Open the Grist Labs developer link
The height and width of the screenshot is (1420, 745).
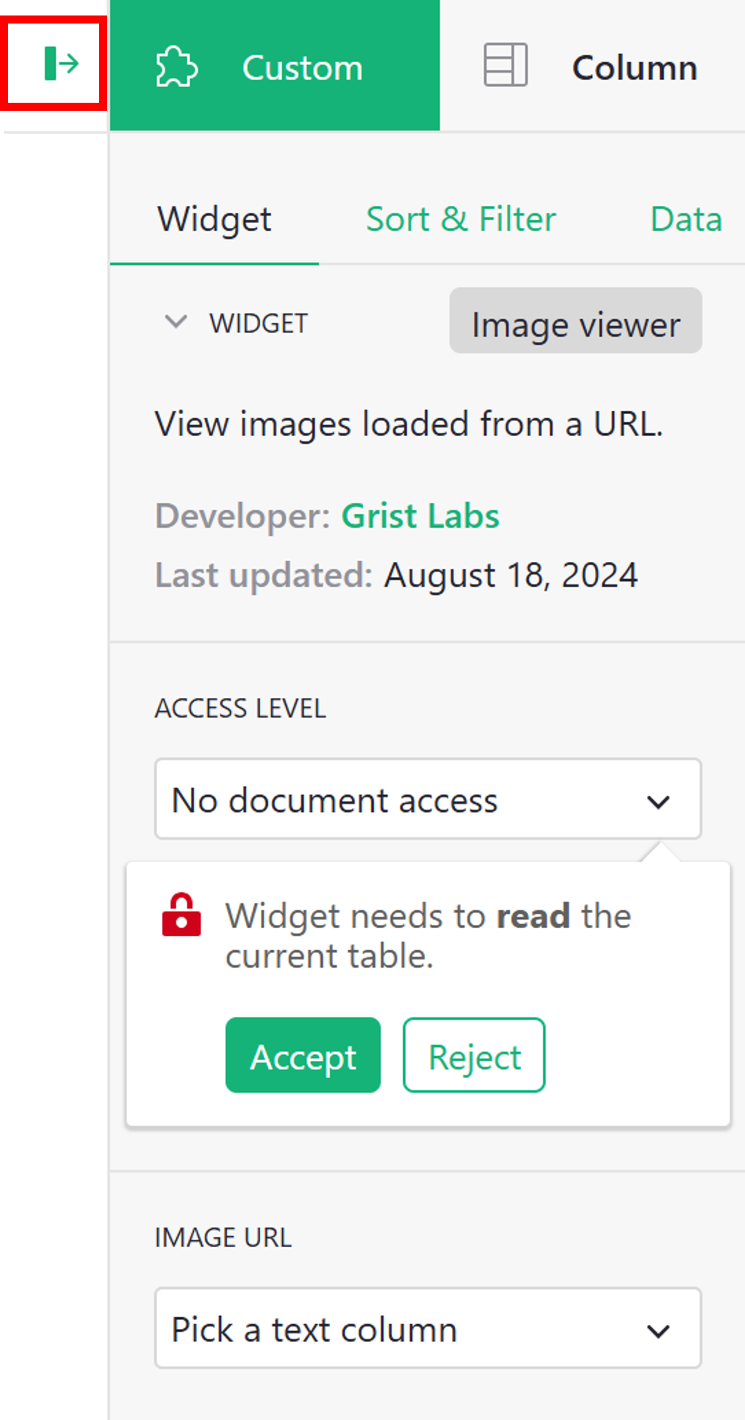coord(420,515)
